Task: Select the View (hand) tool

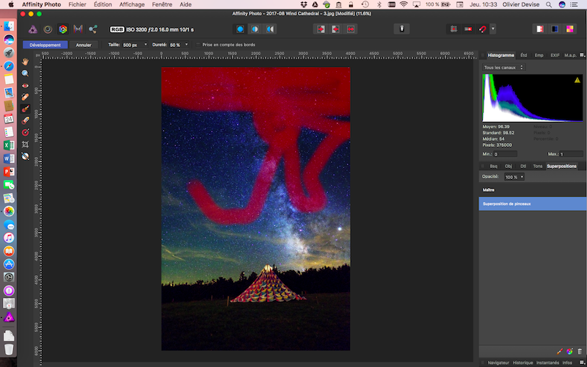Action: [25, 62]
